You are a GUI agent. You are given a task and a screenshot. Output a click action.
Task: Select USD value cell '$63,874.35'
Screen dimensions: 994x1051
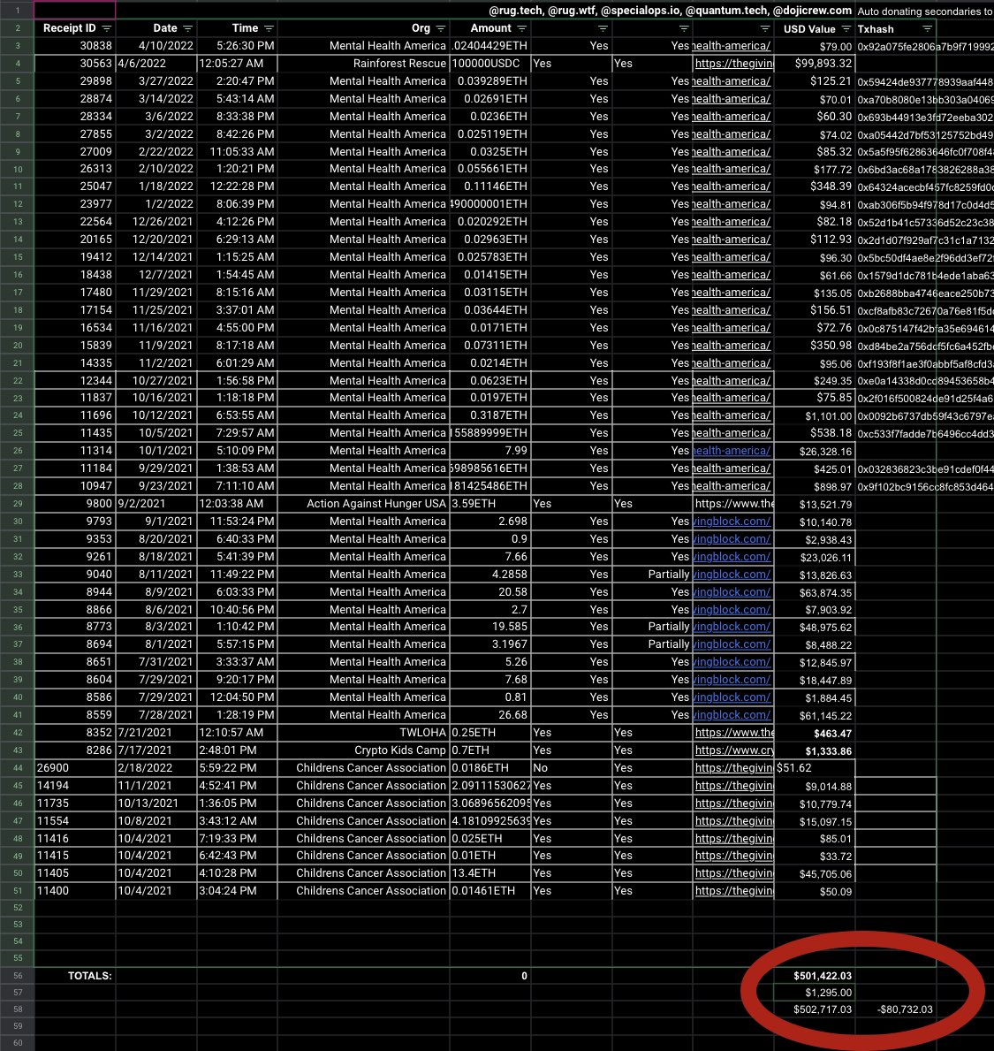(x=815, y=592)
